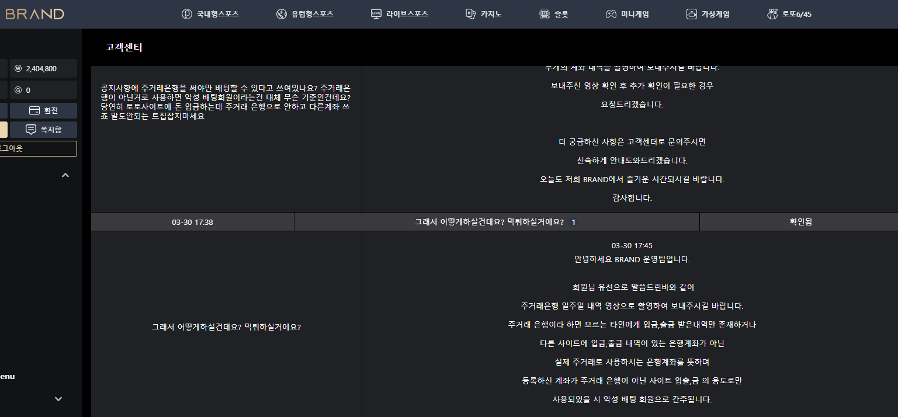Click the point icon beside the 0 balance
Viewport: 898px width, 417px height.
coord(18,91)
